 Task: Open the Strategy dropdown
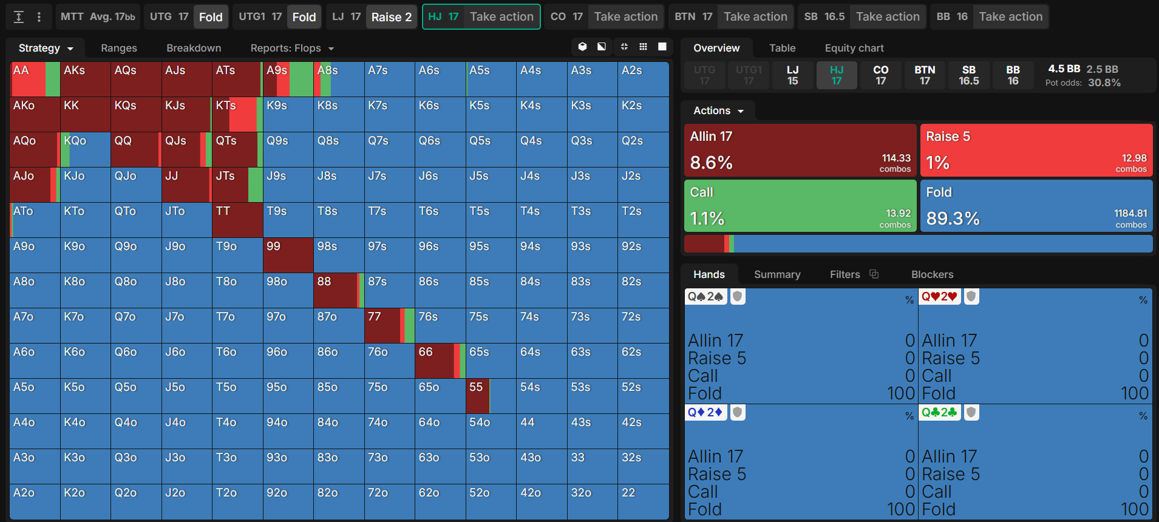pyautogui.click(x=46, y=48)
